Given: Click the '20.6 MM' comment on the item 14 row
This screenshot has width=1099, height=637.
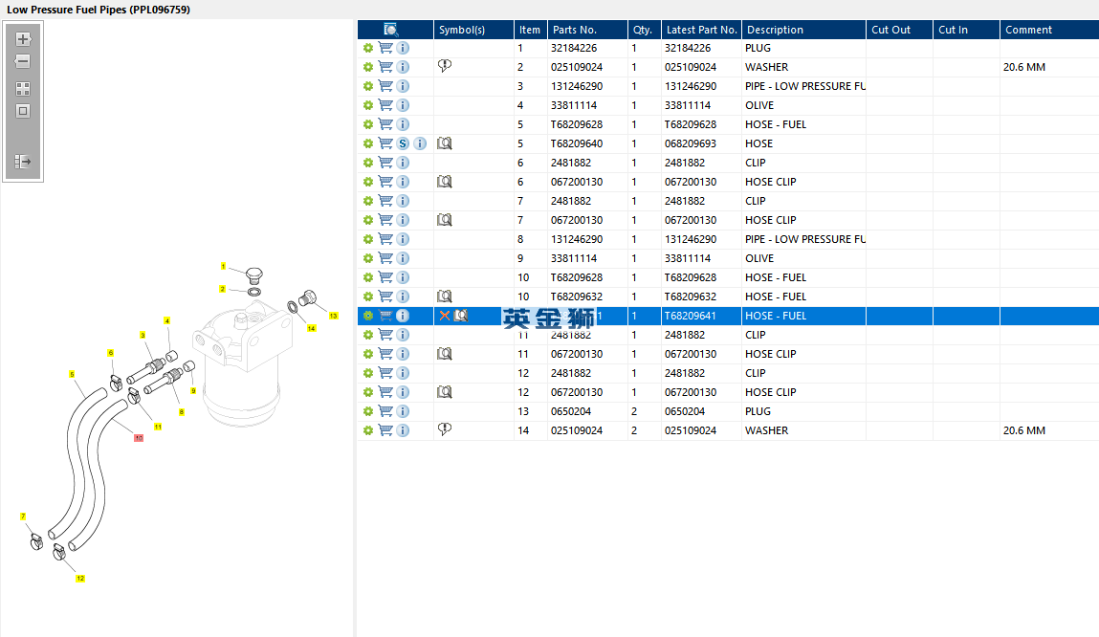Looking at the screenshot, I should pos(1024,430).
